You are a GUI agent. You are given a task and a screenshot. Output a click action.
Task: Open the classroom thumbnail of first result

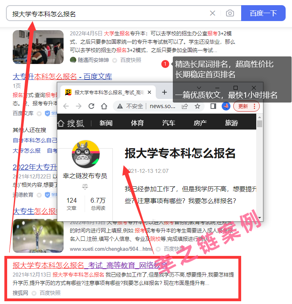(x=38, y=47)
